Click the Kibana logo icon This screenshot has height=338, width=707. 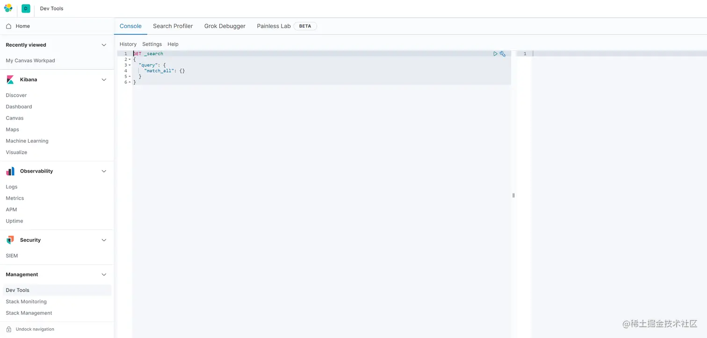coord(10,80)
